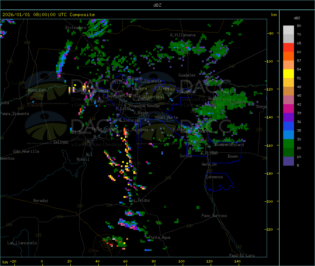Select the 'El_Desvio' location label
315x266 pixels.
pos(82,132)
